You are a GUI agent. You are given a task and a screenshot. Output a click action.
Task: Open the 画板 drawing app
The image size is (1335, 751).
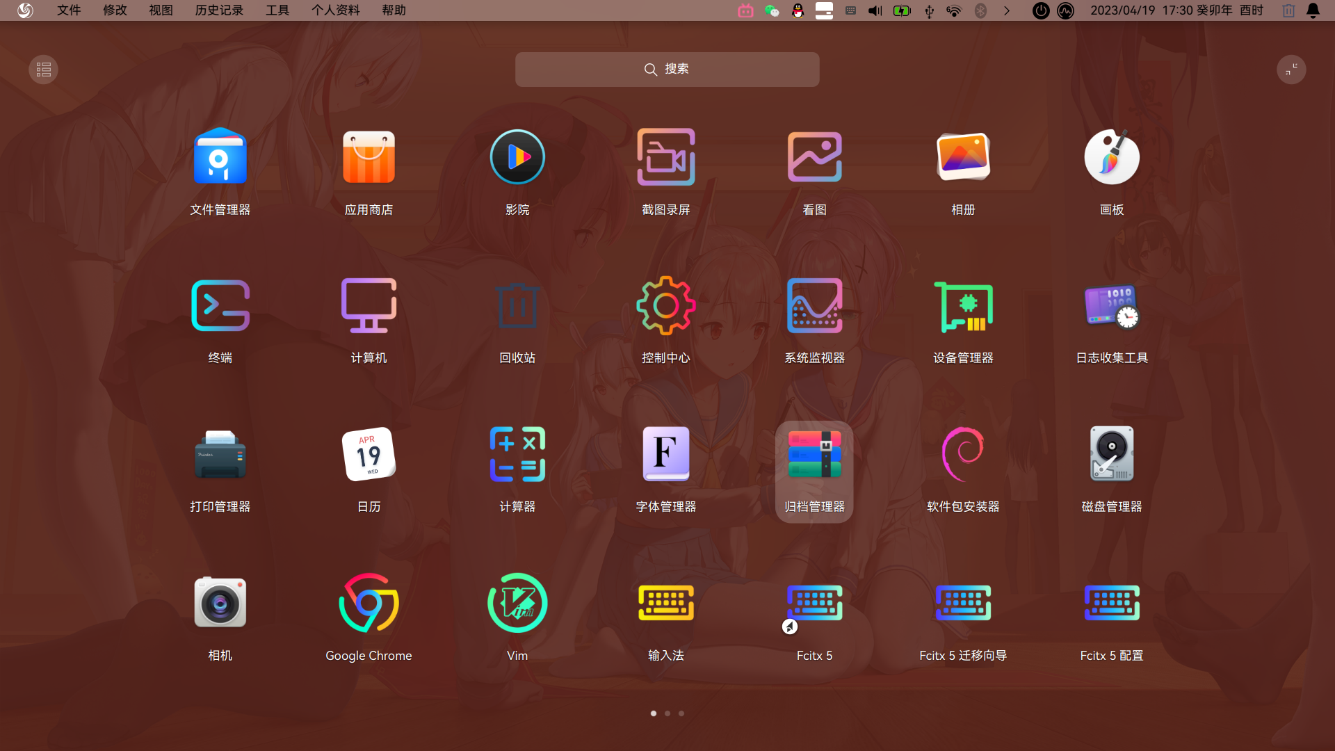coord(1111,157)
